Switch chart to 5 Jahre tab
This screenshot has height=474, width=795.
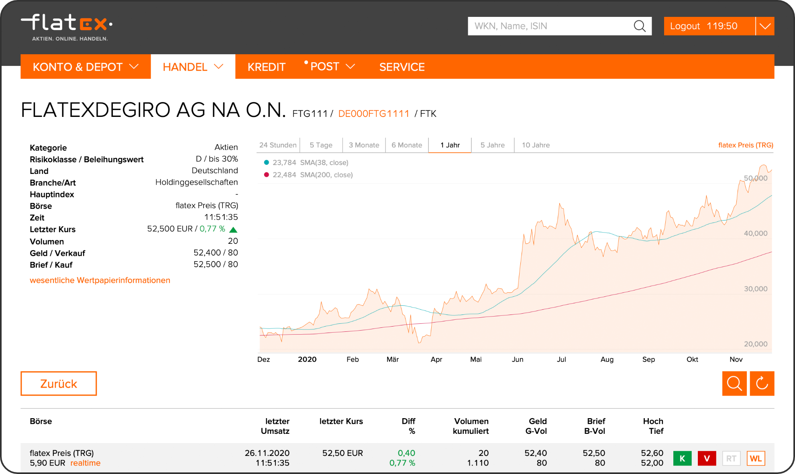pos(492,145)
